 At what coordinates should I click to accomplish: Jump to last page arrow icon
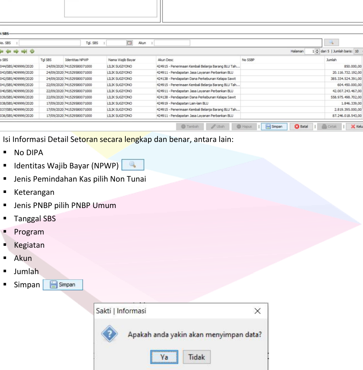click(24, 51)
